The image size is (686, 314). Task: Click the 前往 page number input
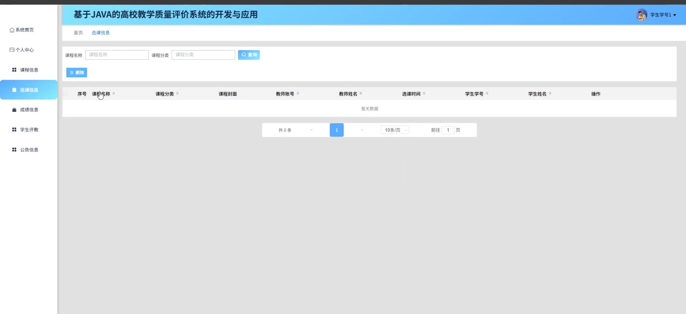[x=448, y=130]
